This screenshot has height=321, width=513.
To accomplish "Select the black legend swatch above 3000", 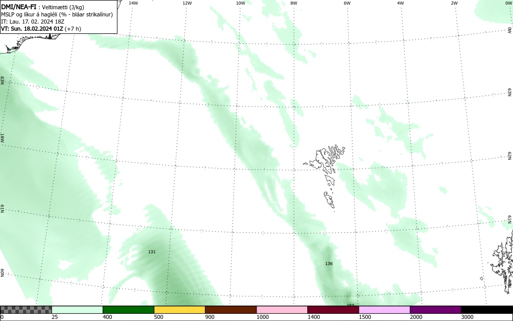I will pyautogui.click(x=487, y=310).
